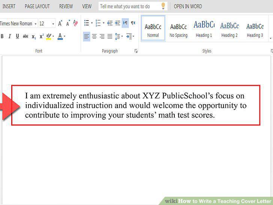
Task: Toggle Superscript formatting
Action: coord(42,36)
